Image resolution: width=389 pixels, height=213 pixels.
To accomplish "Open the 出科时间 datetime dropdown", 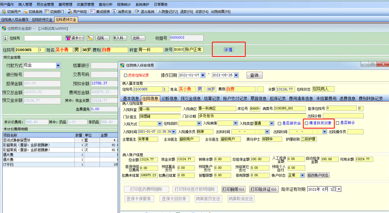I will 267,132.
